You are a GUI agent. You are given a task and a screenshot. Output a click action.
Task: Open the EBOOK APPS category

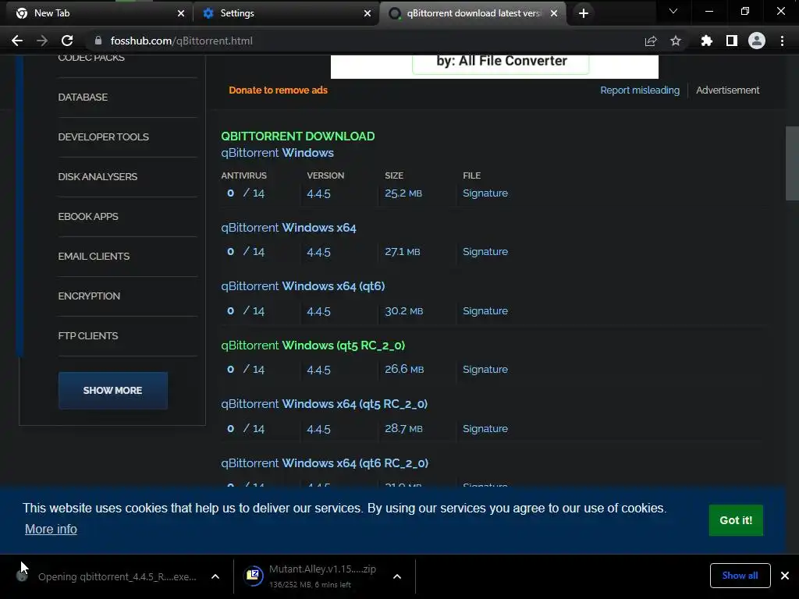[x=88, y=217]
